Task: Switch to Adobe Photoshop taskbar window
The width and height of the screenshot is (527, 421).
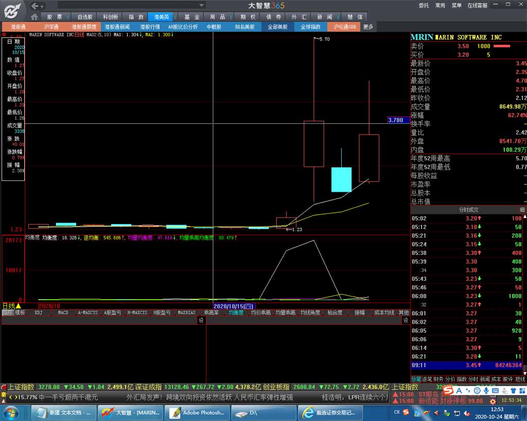Action: pyautogui.click(x=197, y=413)
